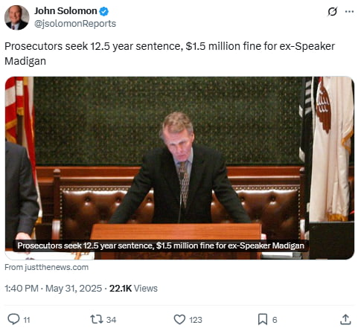This screenshot has height=331, width=361.
Task: Open the Madigan article image card
Action: point(179,168)
